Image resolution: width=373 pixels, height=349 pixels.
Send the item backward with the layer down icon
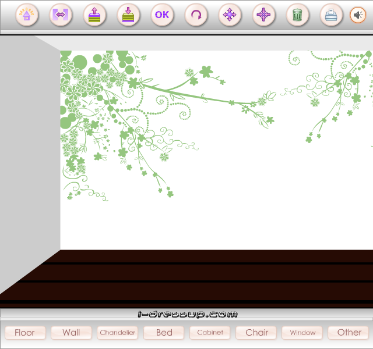[x=128, y=15]
